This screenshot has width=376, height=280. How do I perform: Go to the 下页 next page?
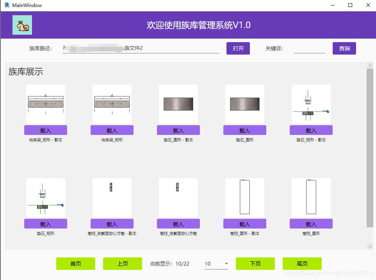tap(255, 264)
